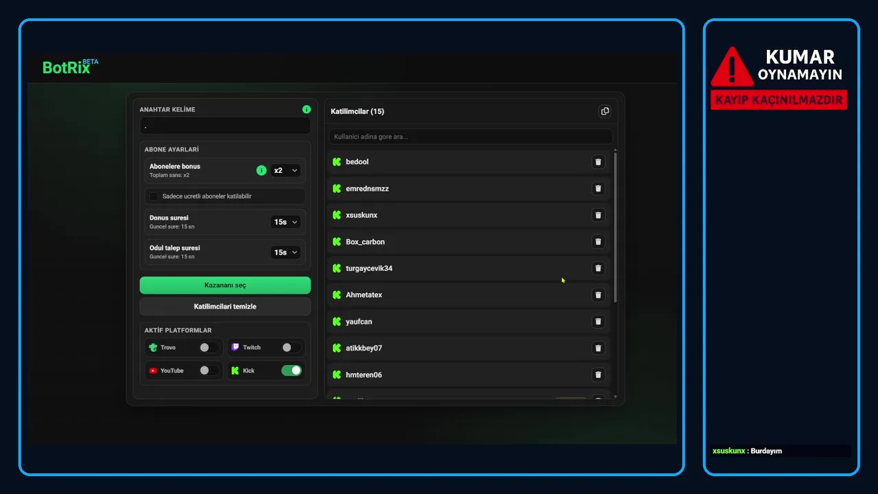Delete hmteren06 using trash icon
Screen dimensions: 878x494
(x=598, y=375)
